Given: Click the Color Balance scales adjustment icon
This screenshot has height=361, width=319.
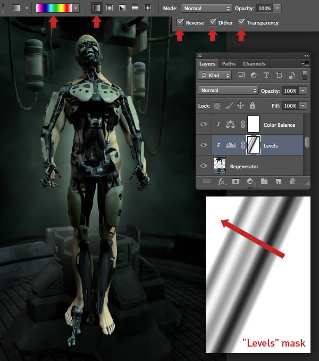Looking at the screenshot, I should point(231,124).
